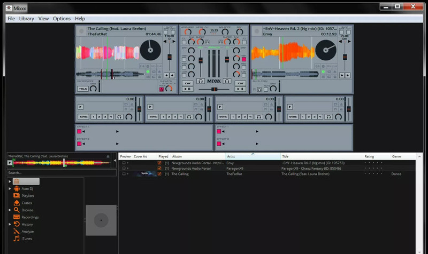Toggle headphone on the first sampler
This screenshot has height=254, width=428.
119,117
